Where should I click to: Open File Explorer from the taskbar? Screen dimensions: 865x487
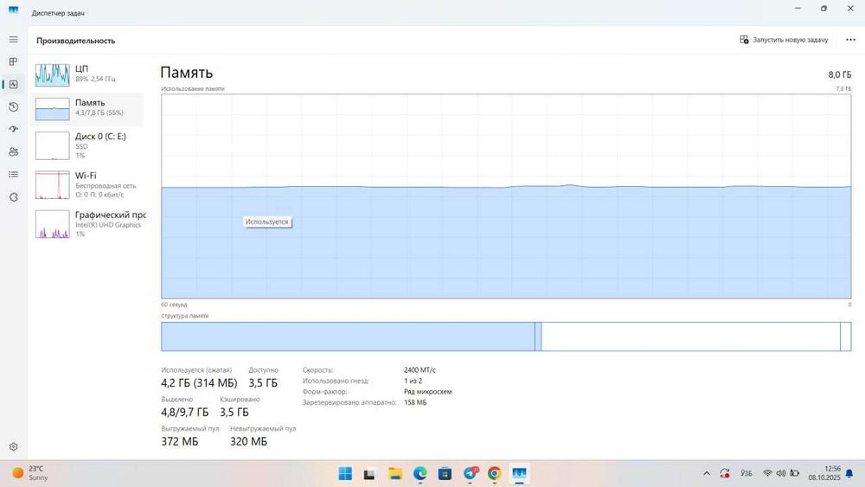click(395, 474)
